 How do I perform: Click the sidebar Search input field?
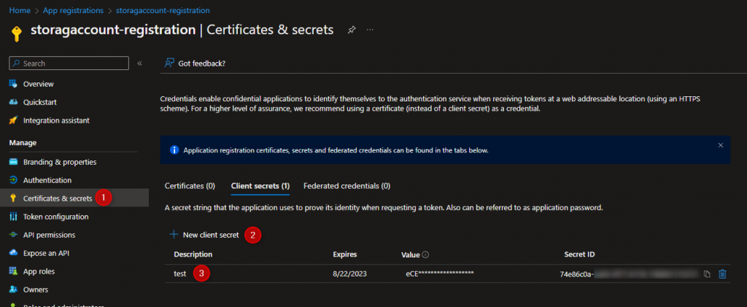[73, 63]
